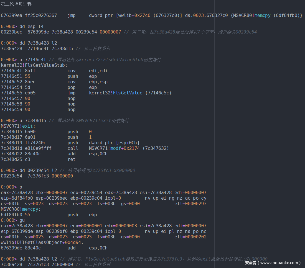305x268 pixels.
Task: Click the ret instruction at 7c348d25
Action: click(71, 159)
